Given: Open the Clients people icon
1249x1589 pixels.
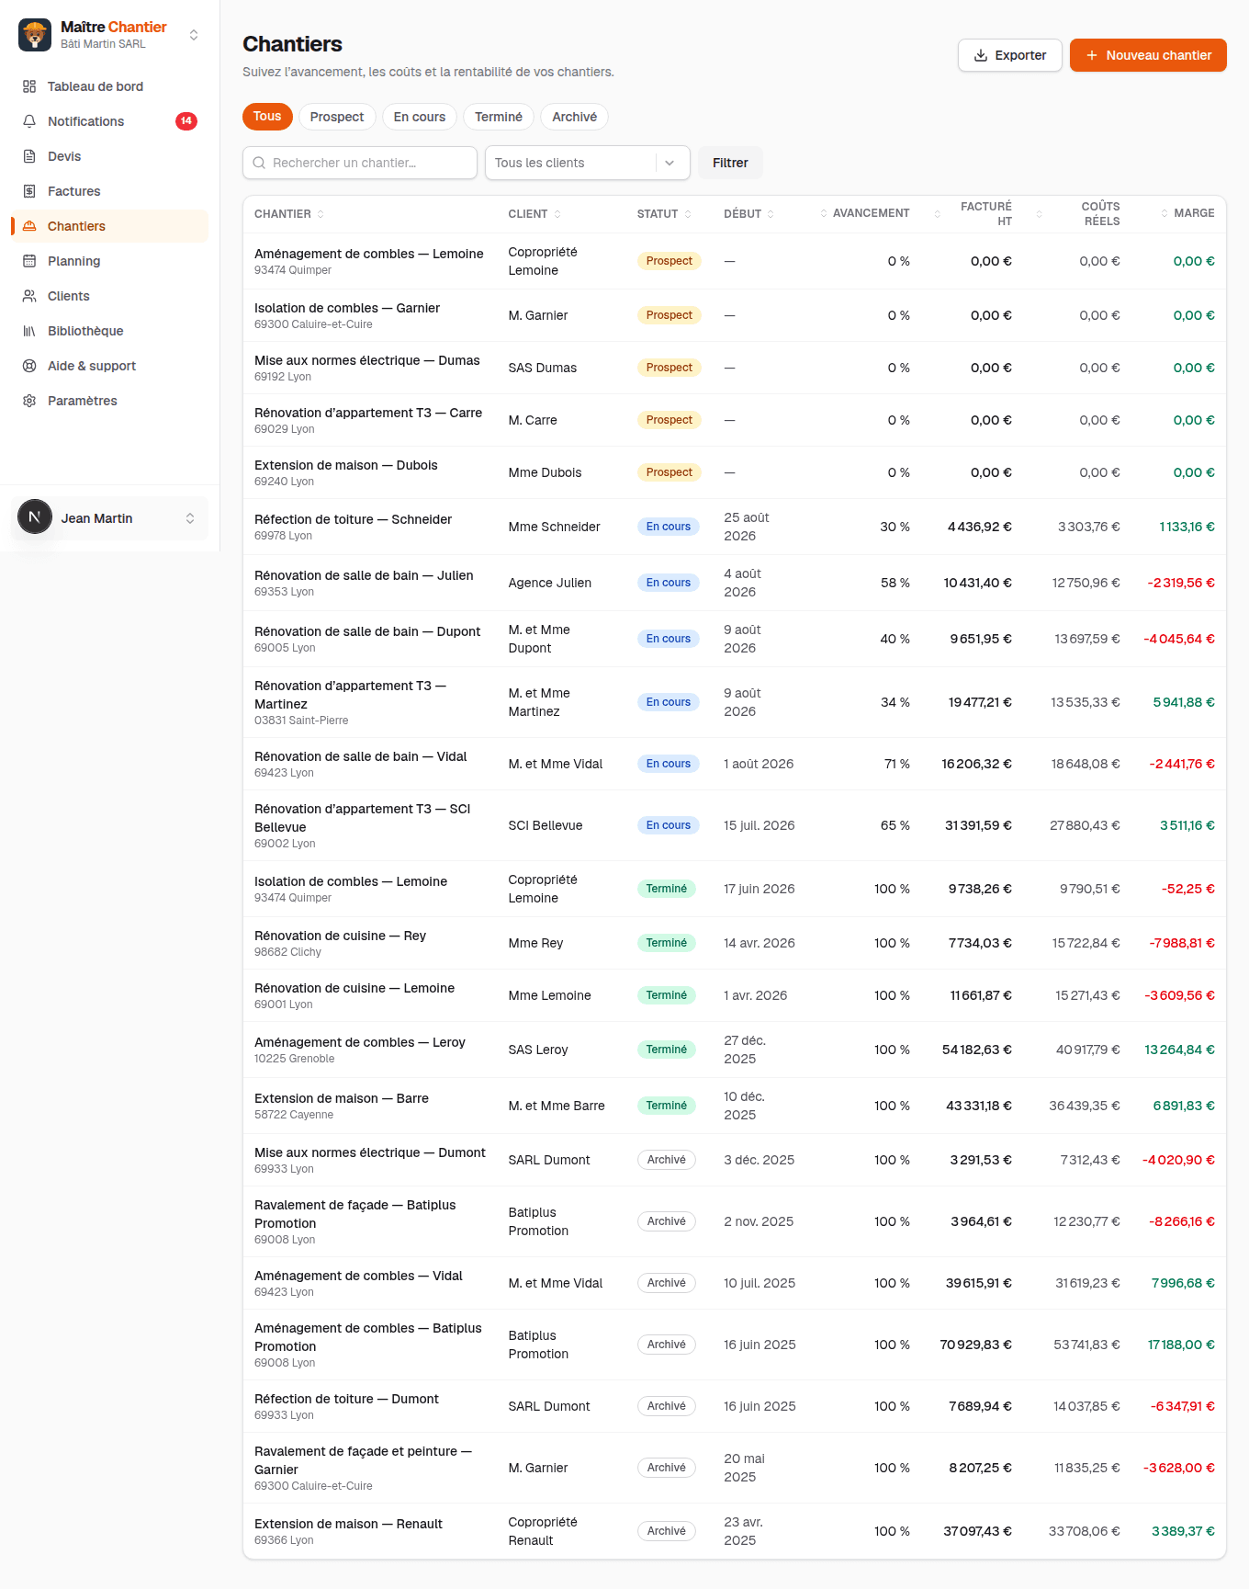Looking at the screenshot, I should tap(29, 296).
